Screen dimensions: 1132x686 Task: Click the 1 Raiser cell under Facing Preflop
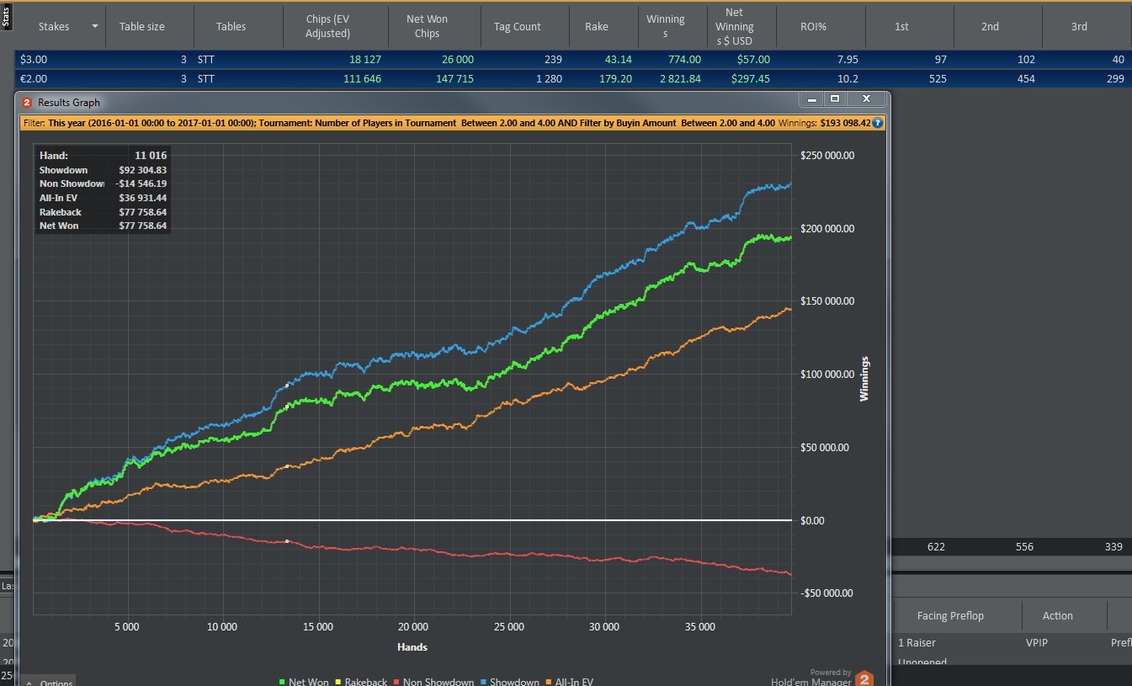(x=917, y=642)
